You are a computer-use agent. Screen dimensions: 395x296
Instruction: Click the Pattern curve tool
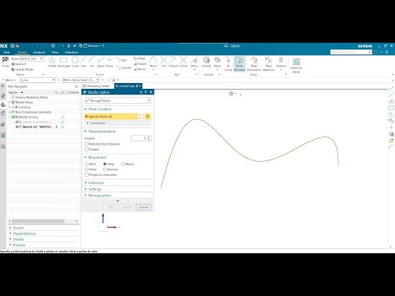tap(140, 64)
